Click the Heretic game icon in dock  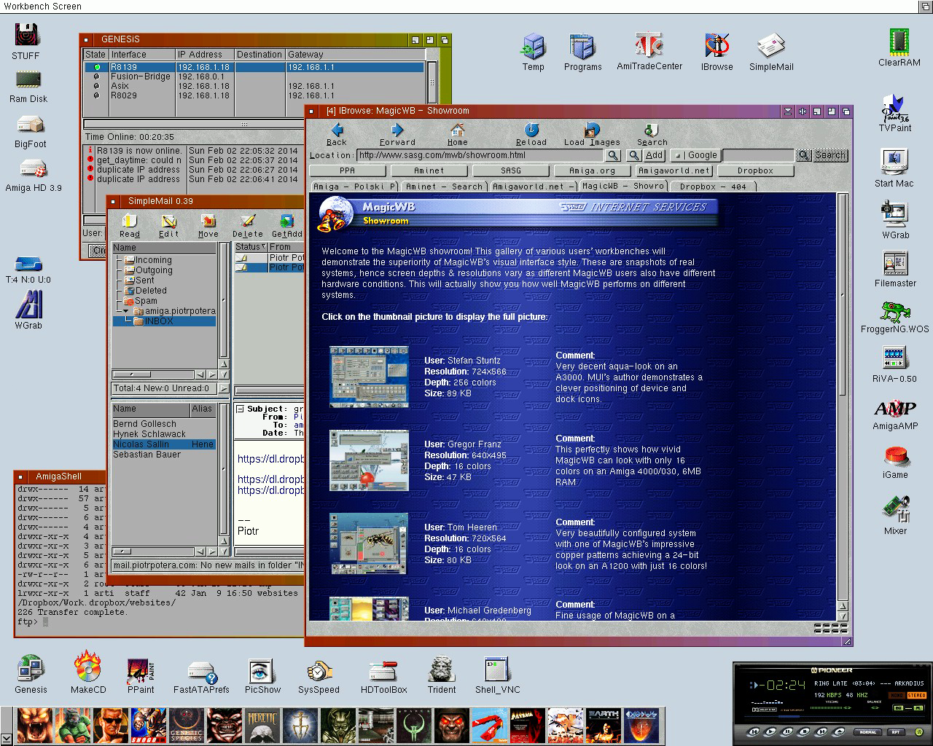click(x=262, y=726)
